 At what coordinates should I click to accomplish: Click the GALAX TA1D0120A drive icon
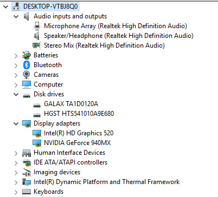pos(37,106)
